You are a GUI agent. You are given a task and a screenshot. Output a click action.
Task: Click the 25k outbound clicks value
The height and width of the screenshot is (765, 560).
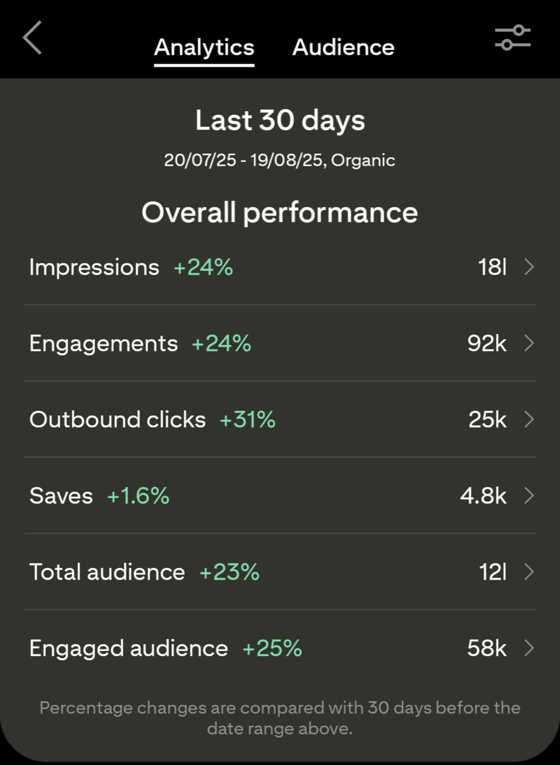487,419
